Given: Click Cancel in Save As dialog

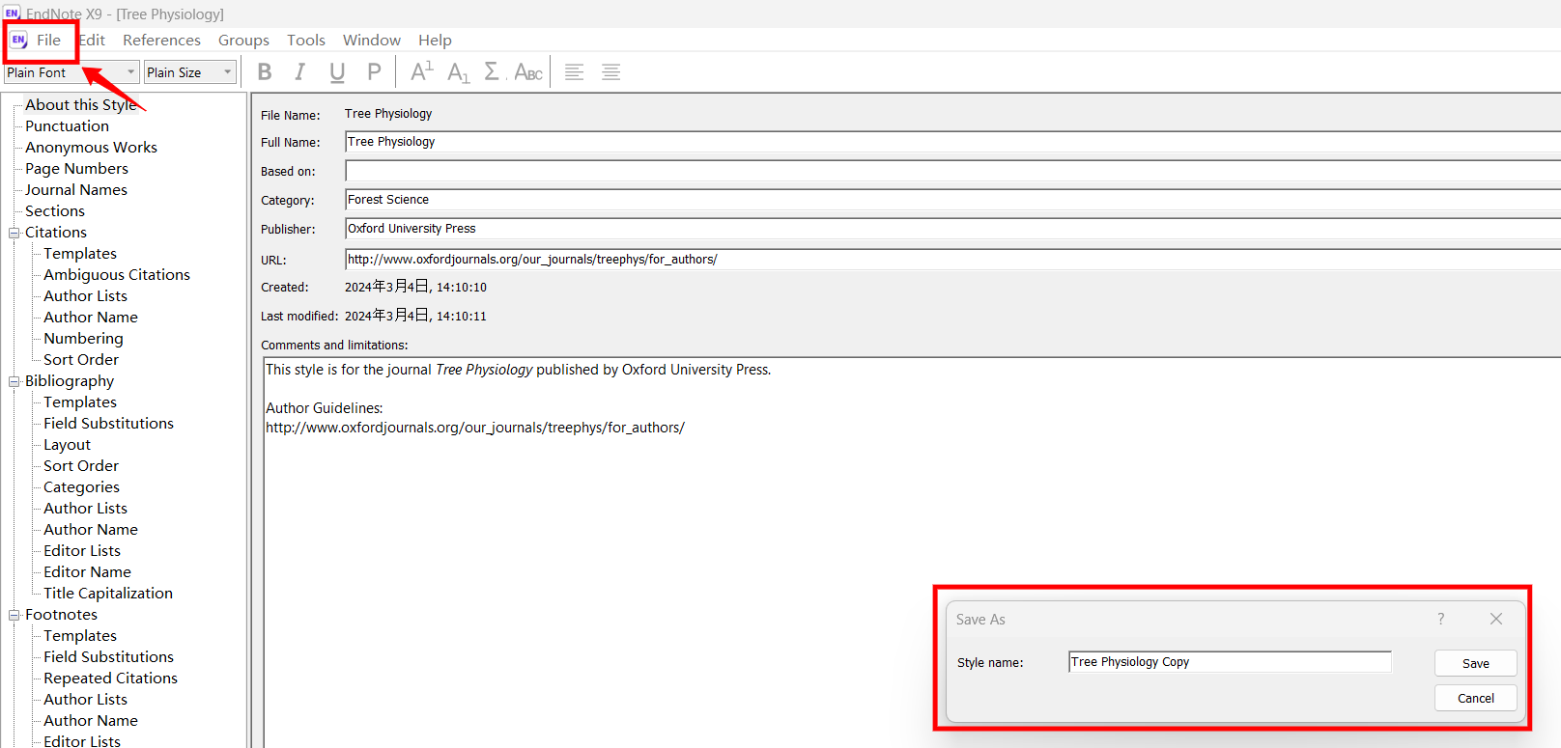Looking at the screenshot, I should click(x=1476, y=698).
